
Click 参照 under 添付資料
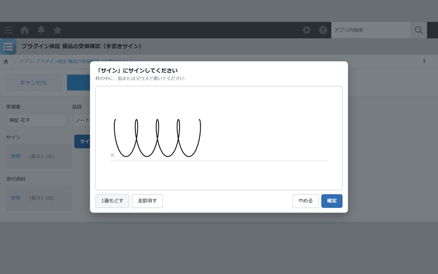tap(16, 198)
